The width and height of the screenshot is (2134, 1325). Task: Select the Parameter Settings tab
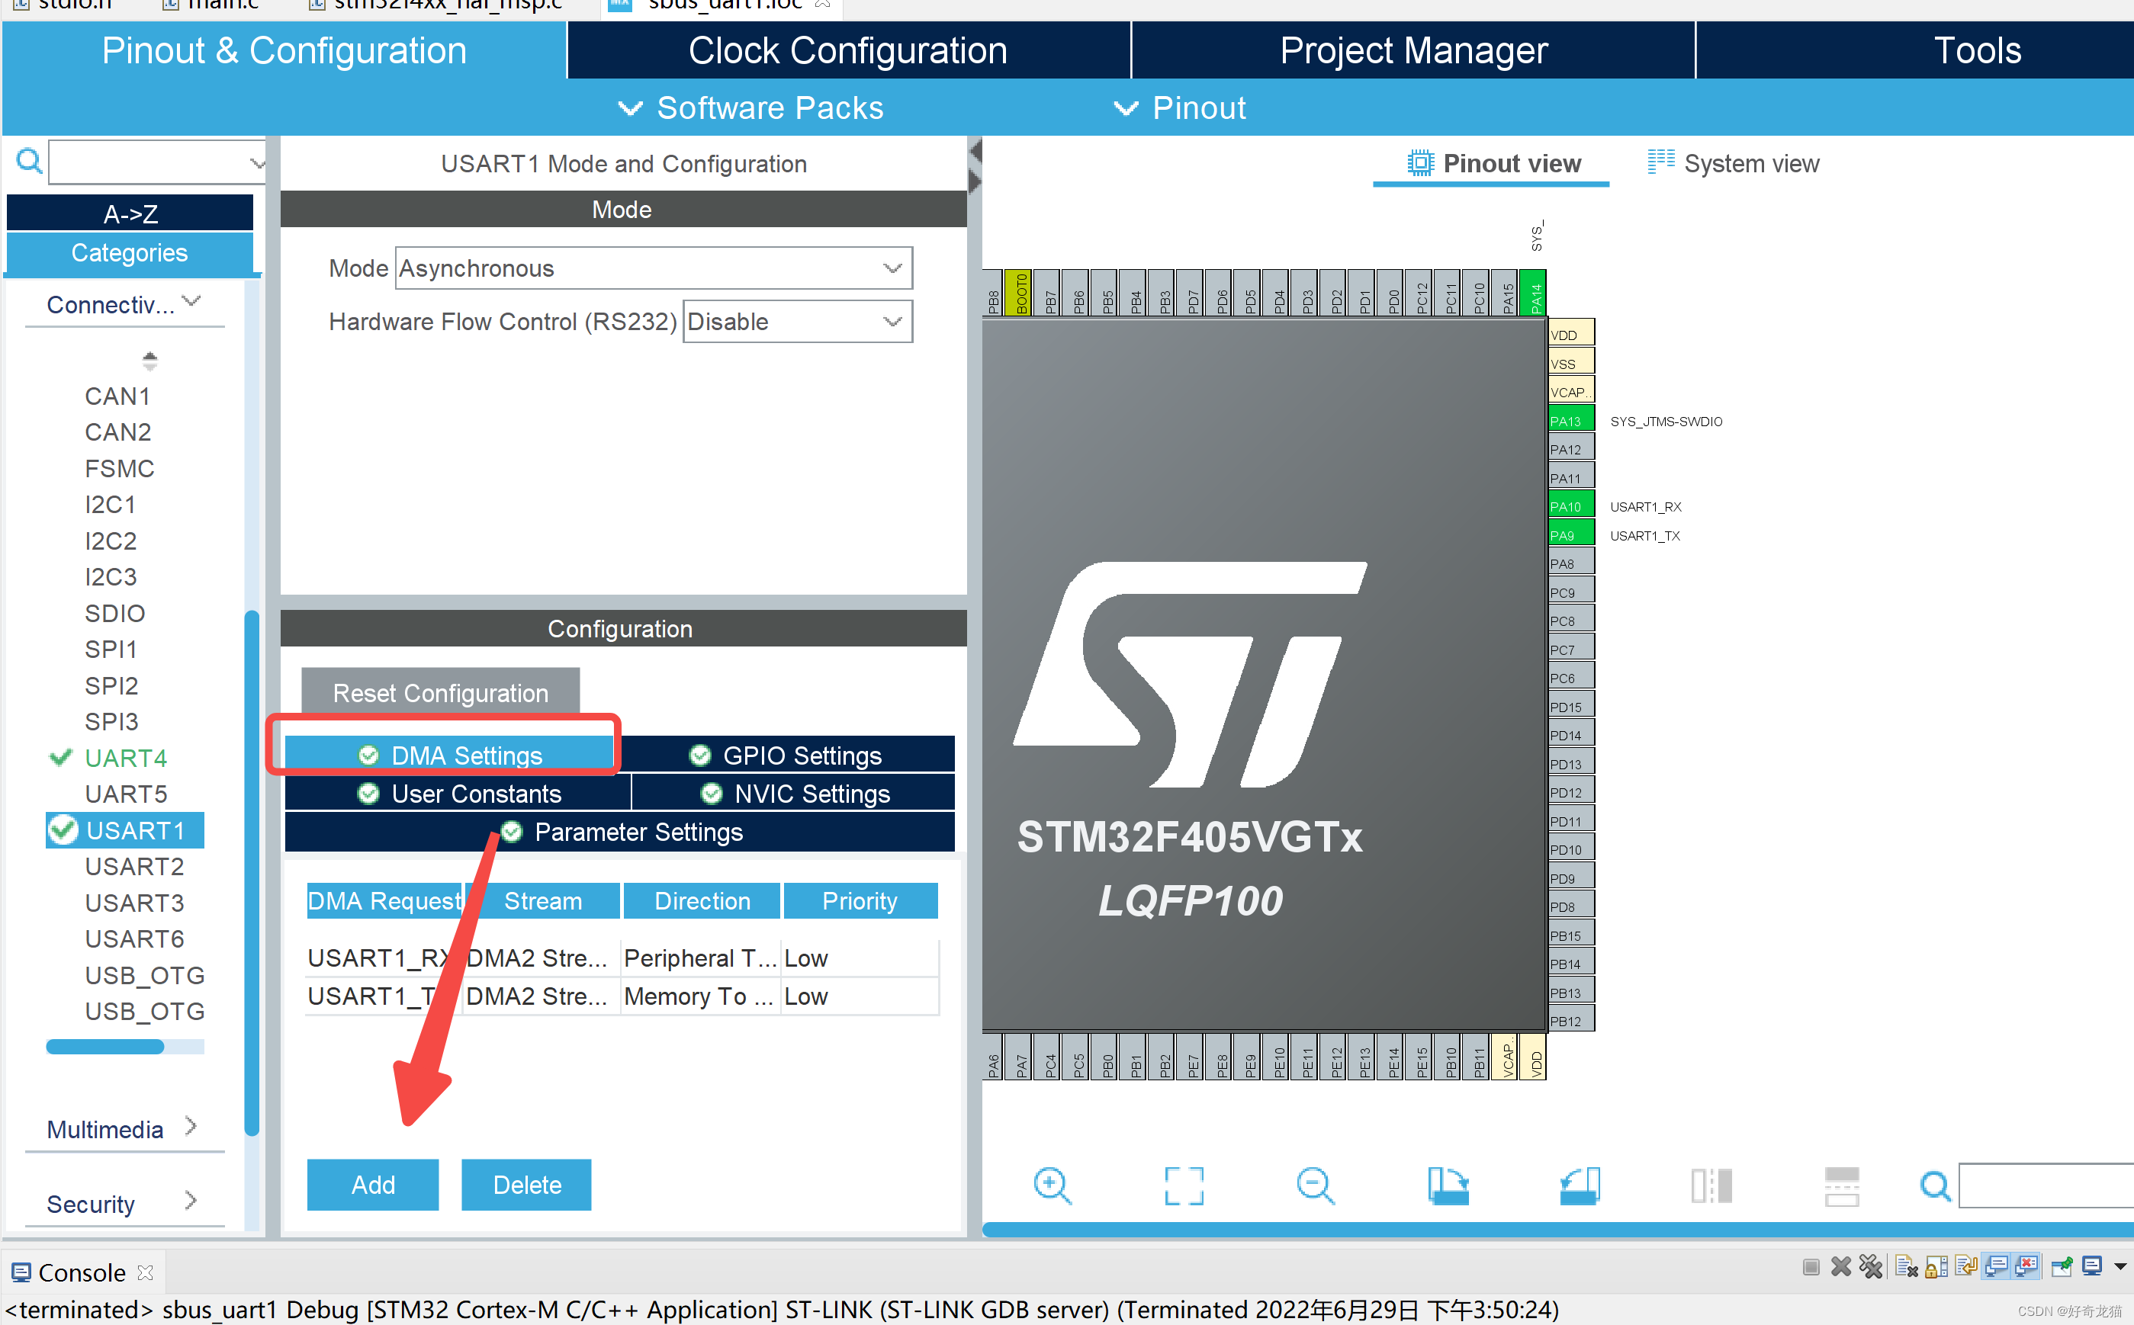click(x=620, y=832)
